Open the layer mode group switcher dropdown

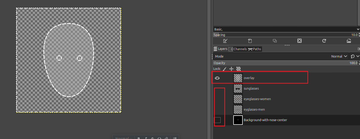(x=354, y=56)
